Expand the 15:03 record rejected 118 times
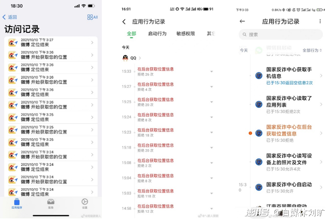Viewport: 330px width, 220px height. pyautogui.click(x=211, y=193)
